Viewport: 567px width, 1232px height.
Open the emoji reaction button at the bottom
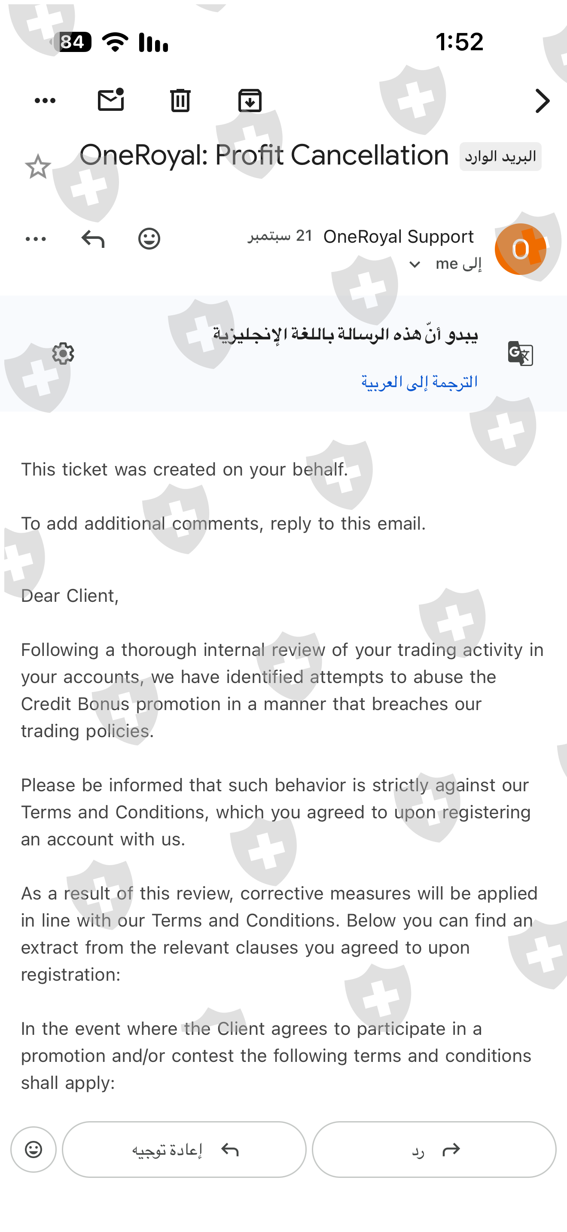[34, 1149]
